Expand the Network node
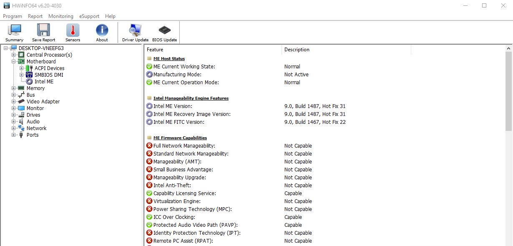Image resolution: width=513 pixels, height=246 pixels. point(14,128)
